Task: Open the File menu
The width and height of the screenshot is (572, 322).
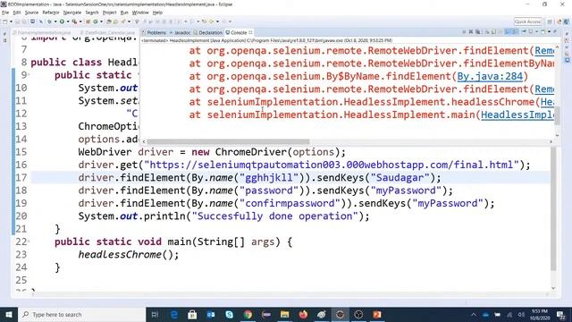Action: coord(5,13)
